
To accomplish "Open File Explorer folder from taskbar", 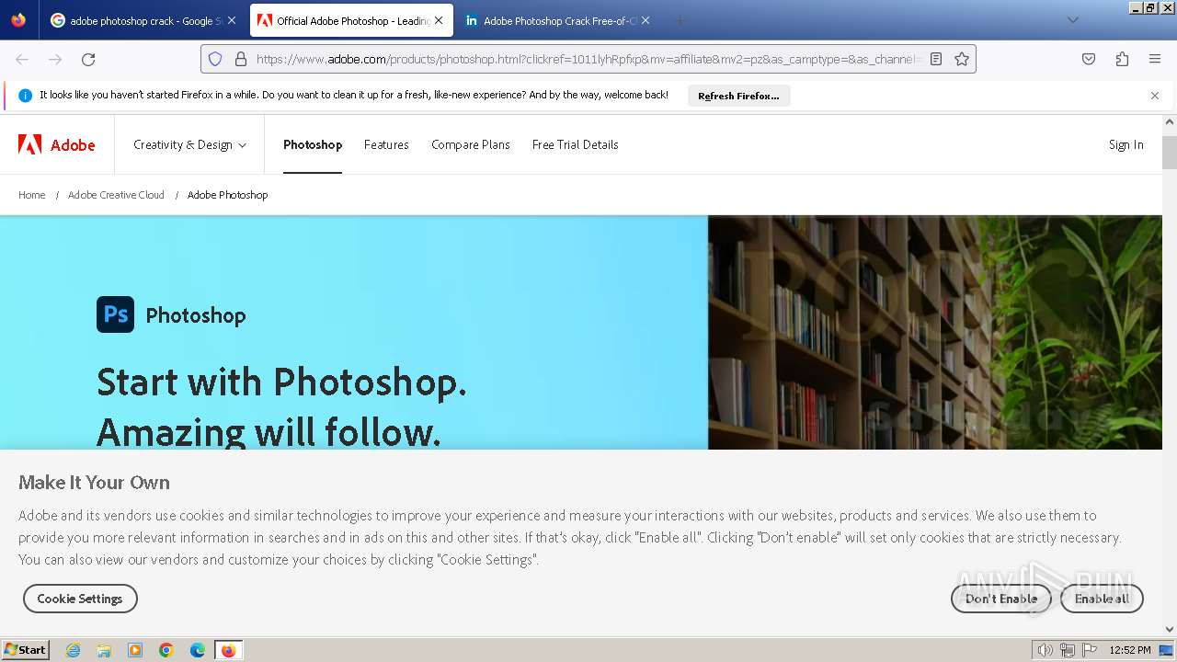I will click(104, 650).
